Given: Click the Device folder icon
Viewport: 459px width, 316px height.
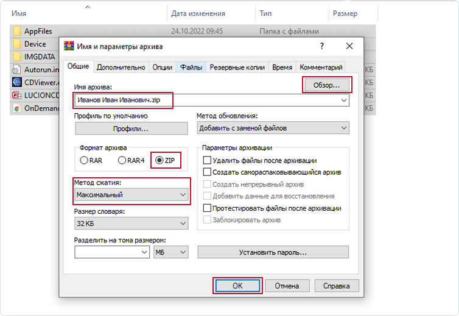Looking at the screenshot, I should point(17,44).
